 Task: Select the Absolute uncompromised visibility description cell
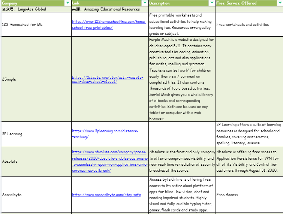coord(182,161)
